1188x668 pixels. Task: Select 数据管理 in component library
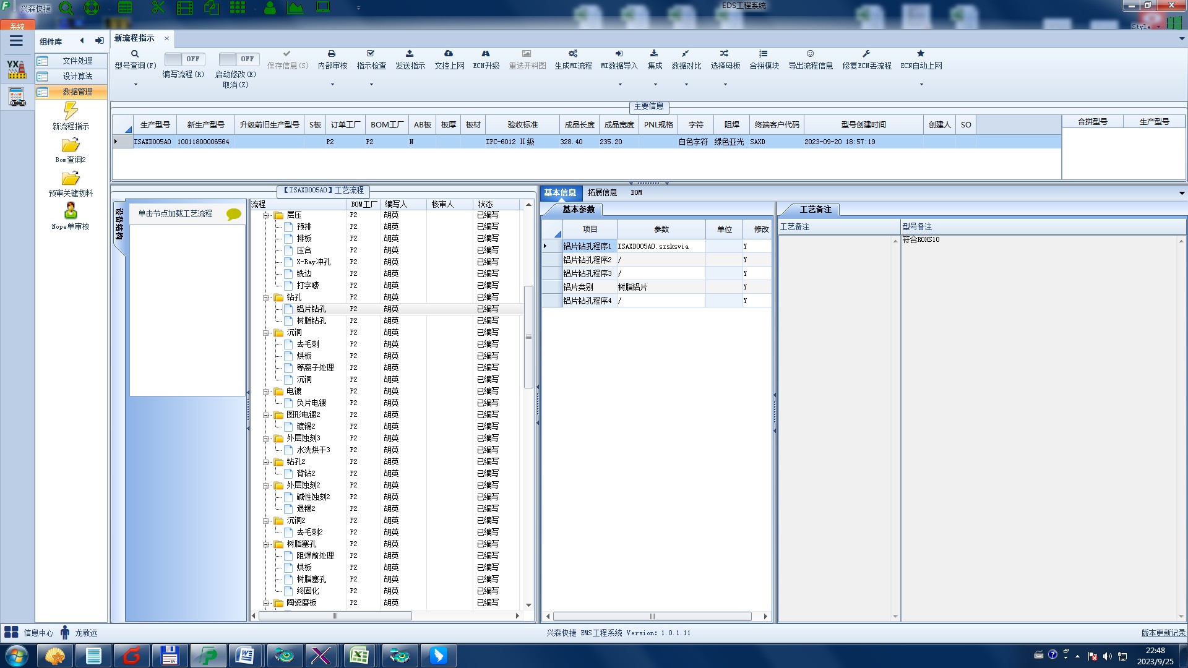click(77, 92)
